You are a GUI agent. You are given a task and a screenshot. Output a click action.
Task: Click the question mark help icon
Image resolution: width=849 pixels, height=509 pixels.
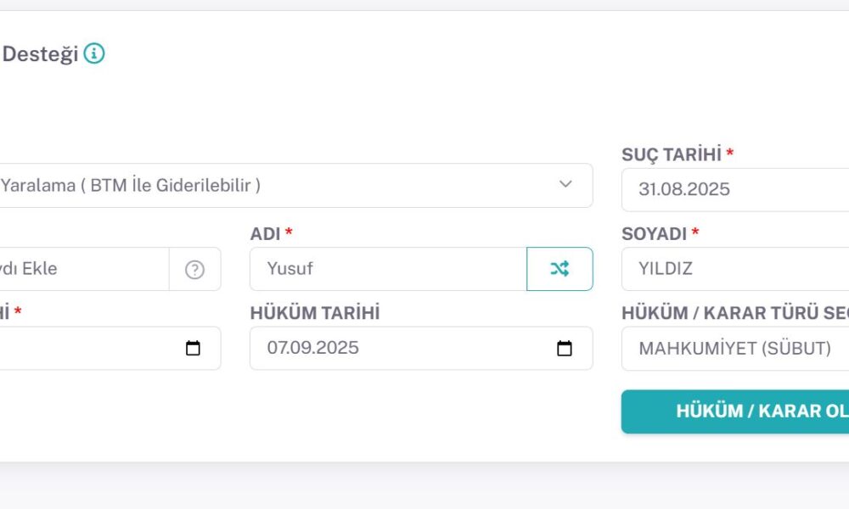194,270
